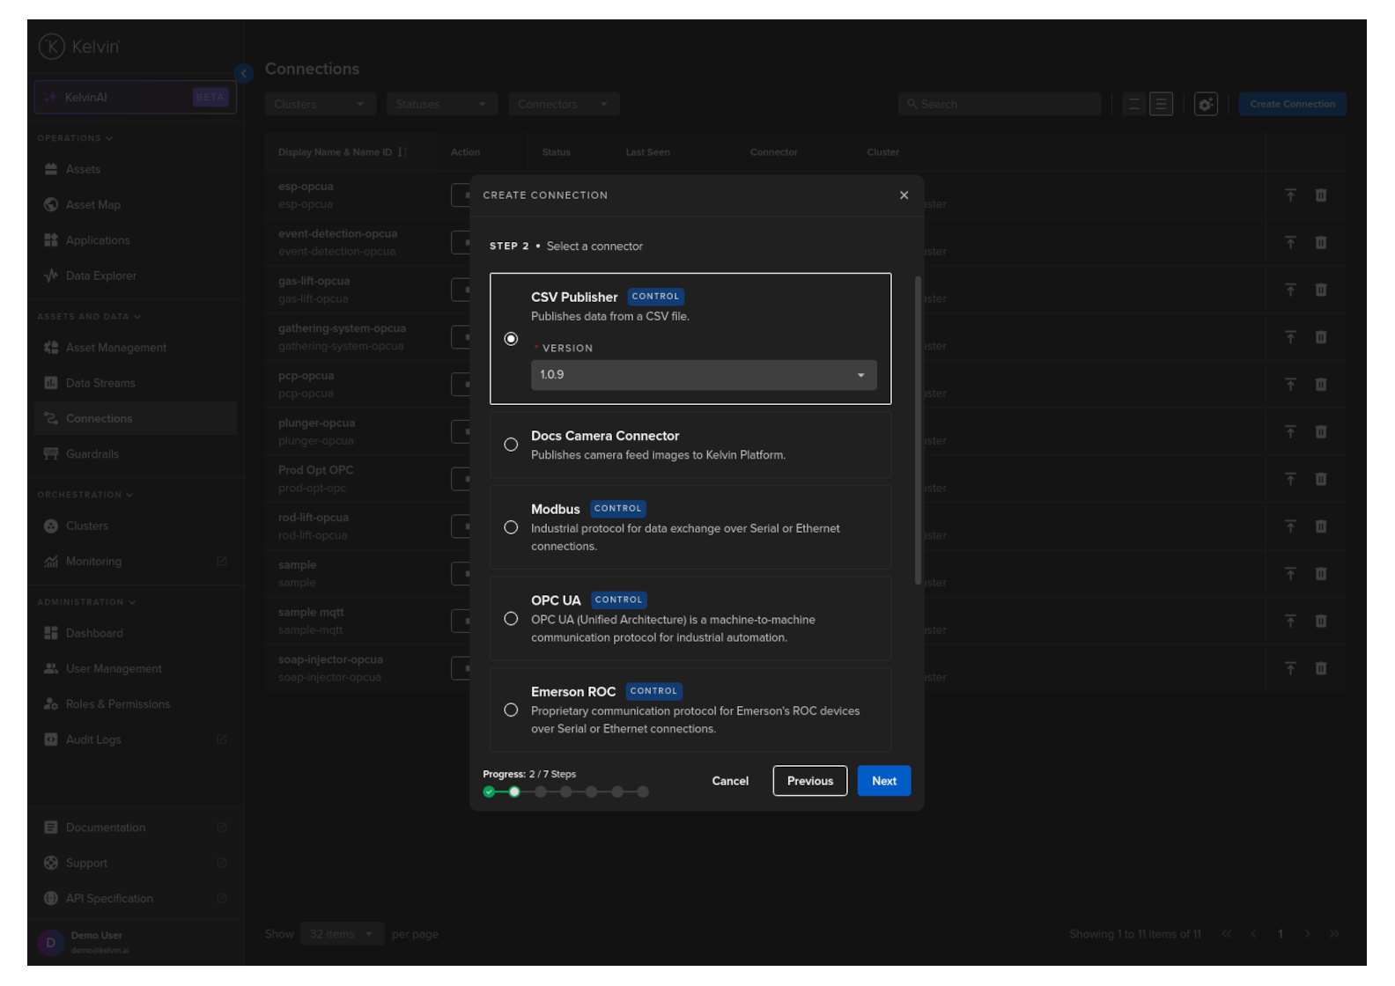Click the trash icon for esp-opcua row
Screen dimensions: 1395x986
[x=1320, y=195]
